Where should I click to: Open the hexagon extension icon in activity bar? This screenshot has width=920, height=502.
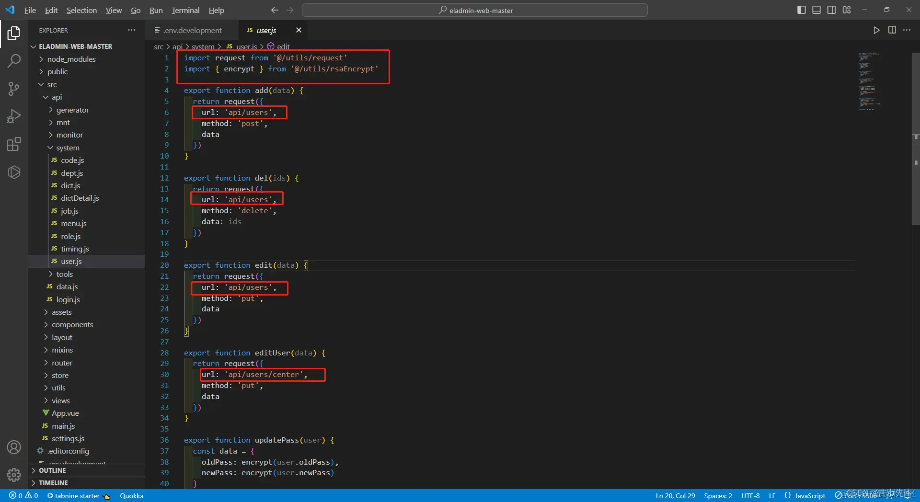[14, 172]
